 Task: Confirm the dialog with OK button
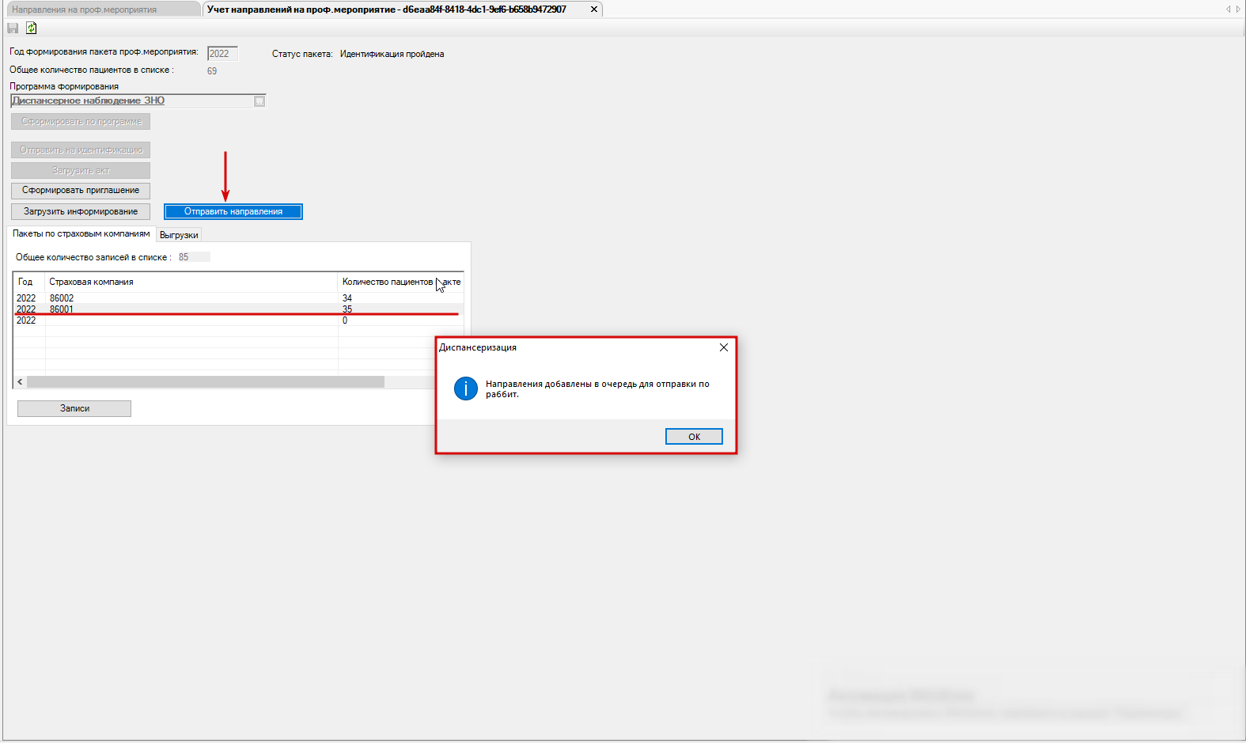tap(694, 437)
